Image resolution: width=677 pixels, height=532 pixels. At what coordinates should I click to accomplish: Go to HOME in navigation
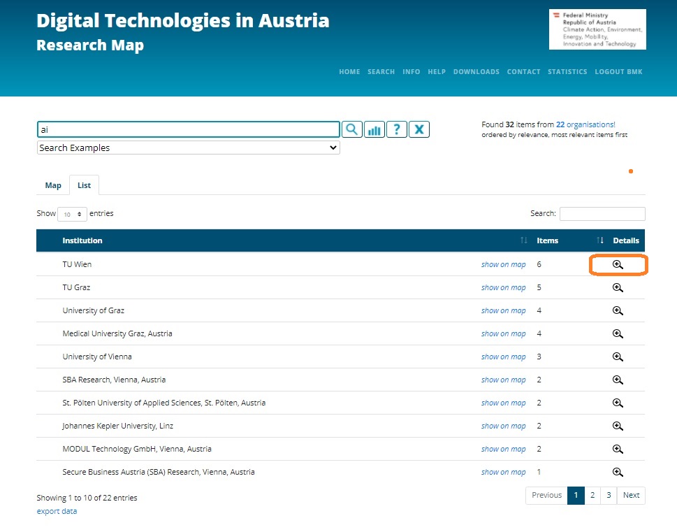(349, 72)
